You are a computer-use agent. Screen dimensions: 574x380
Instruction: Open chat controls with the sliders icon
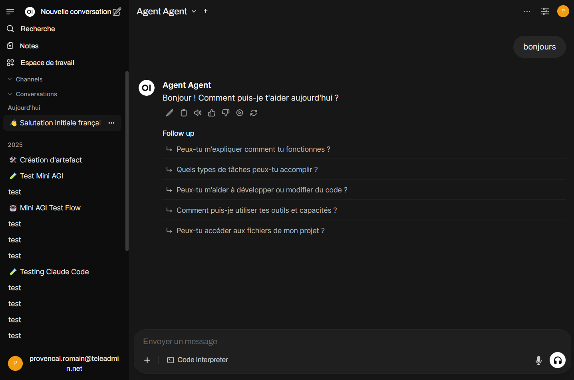click(x=545, y=11)
